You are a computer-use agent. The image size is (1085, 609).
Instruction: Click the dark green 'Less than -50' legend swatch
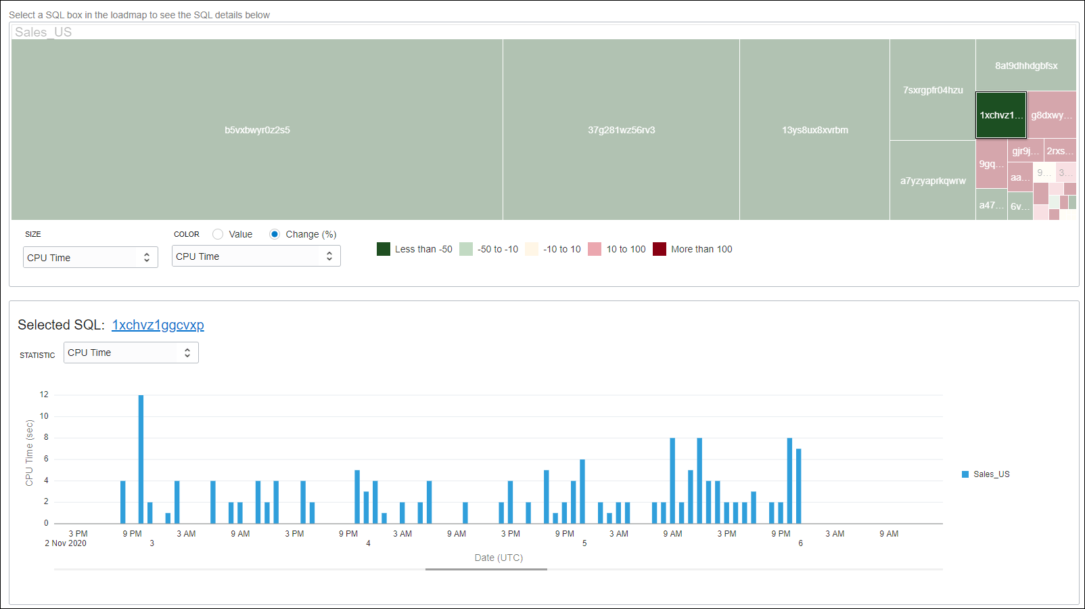coord(383,249)
